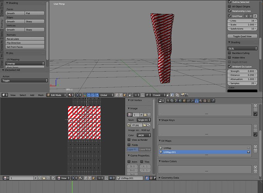Open the Texture checker properties icon
The image size is (263, 193).
pyautogui.click(x=205, y=101)
